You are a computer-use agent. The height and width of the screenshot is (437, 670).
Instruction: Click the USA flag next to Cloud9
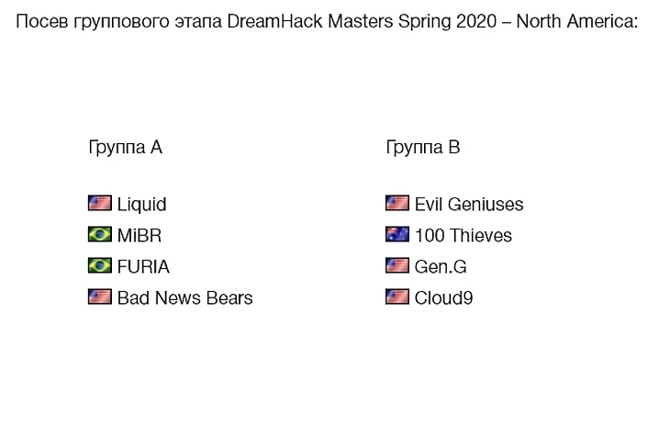(x=397, y=297)
